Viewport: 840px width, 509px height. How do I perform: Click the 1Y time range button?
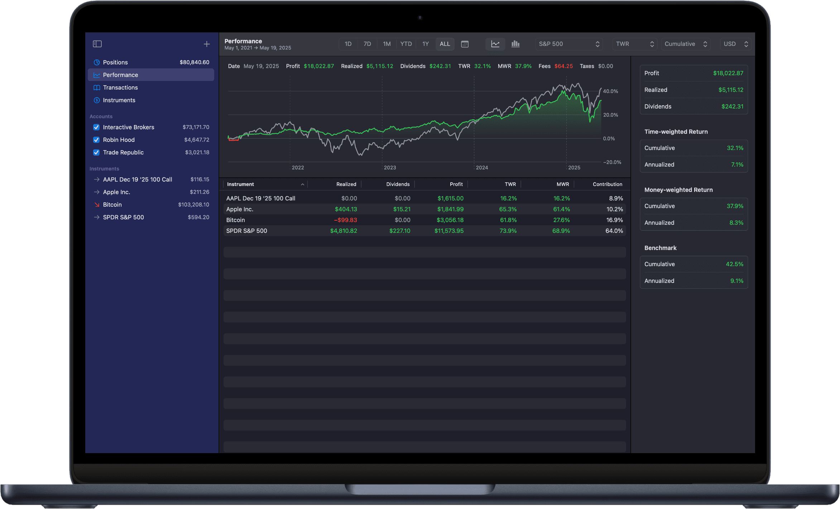tap(426, 44)
